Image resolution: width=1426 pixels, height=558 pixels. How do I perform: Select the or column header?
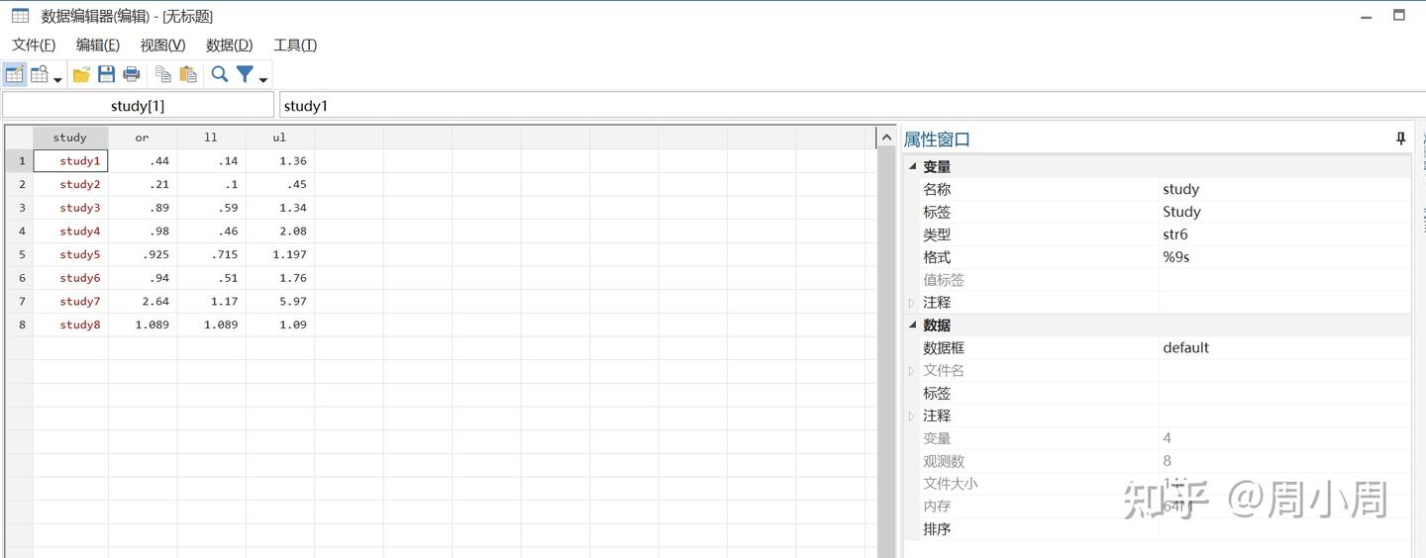pyautogui.click(x=143, y=138)
